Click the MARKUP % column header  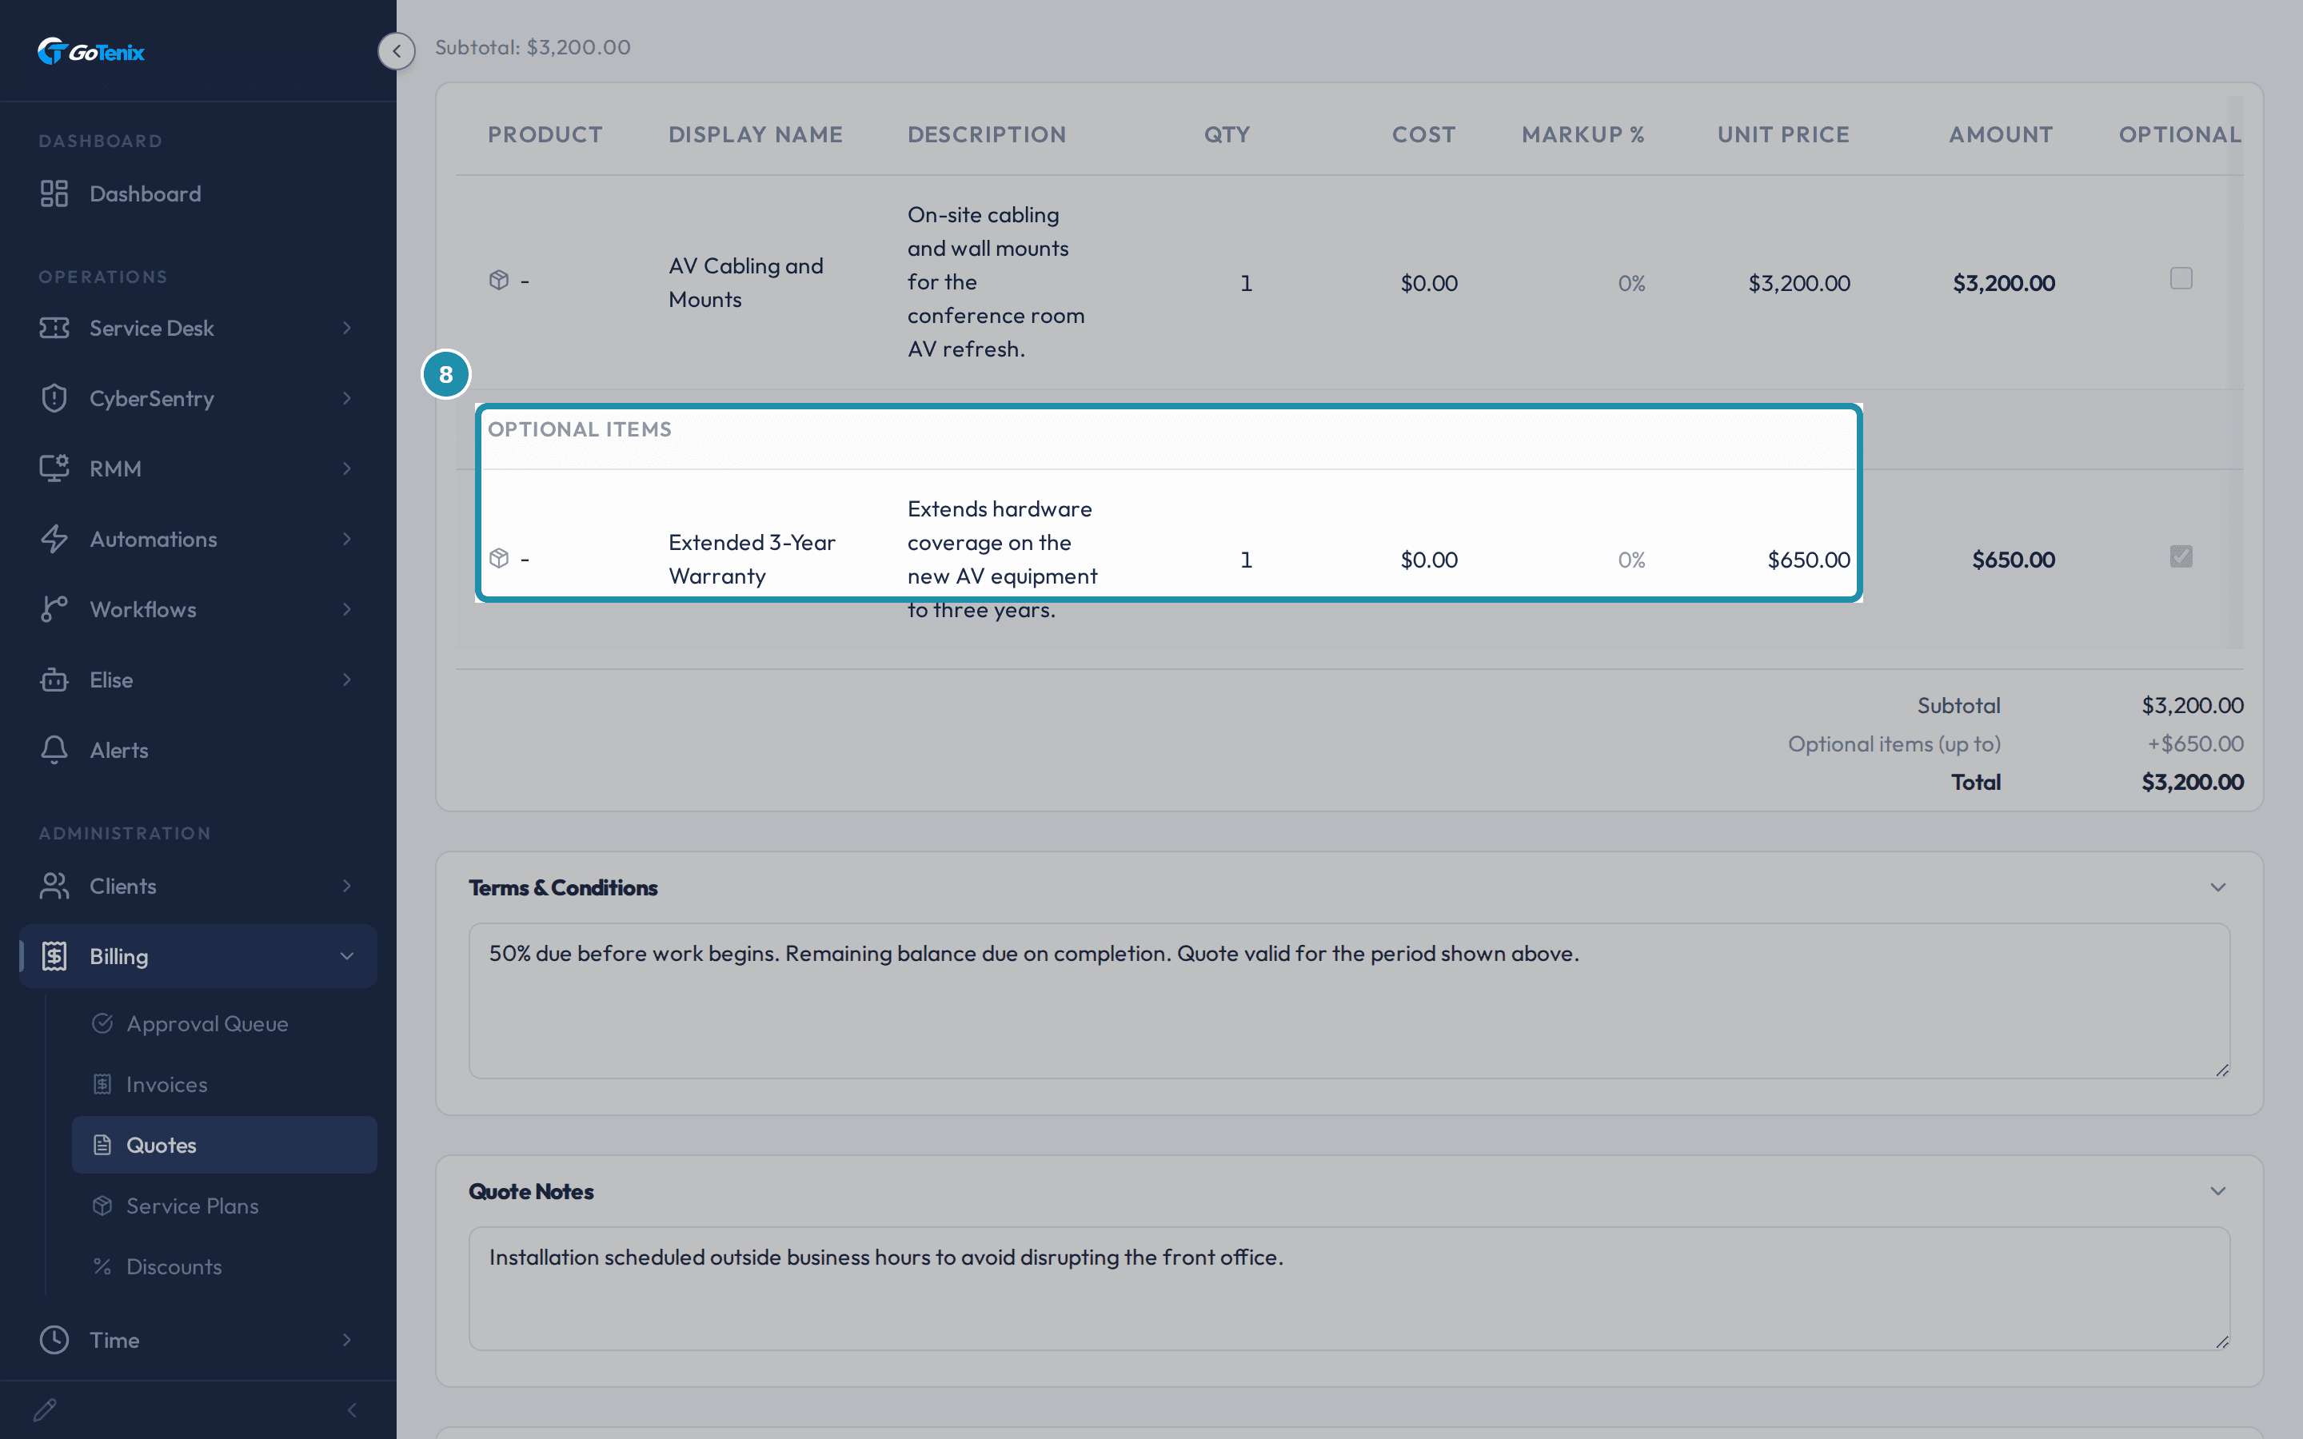[1583, 135]
